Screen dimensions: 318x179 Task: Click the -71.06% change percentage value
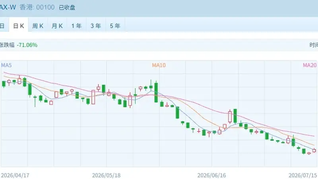(27, 45)
